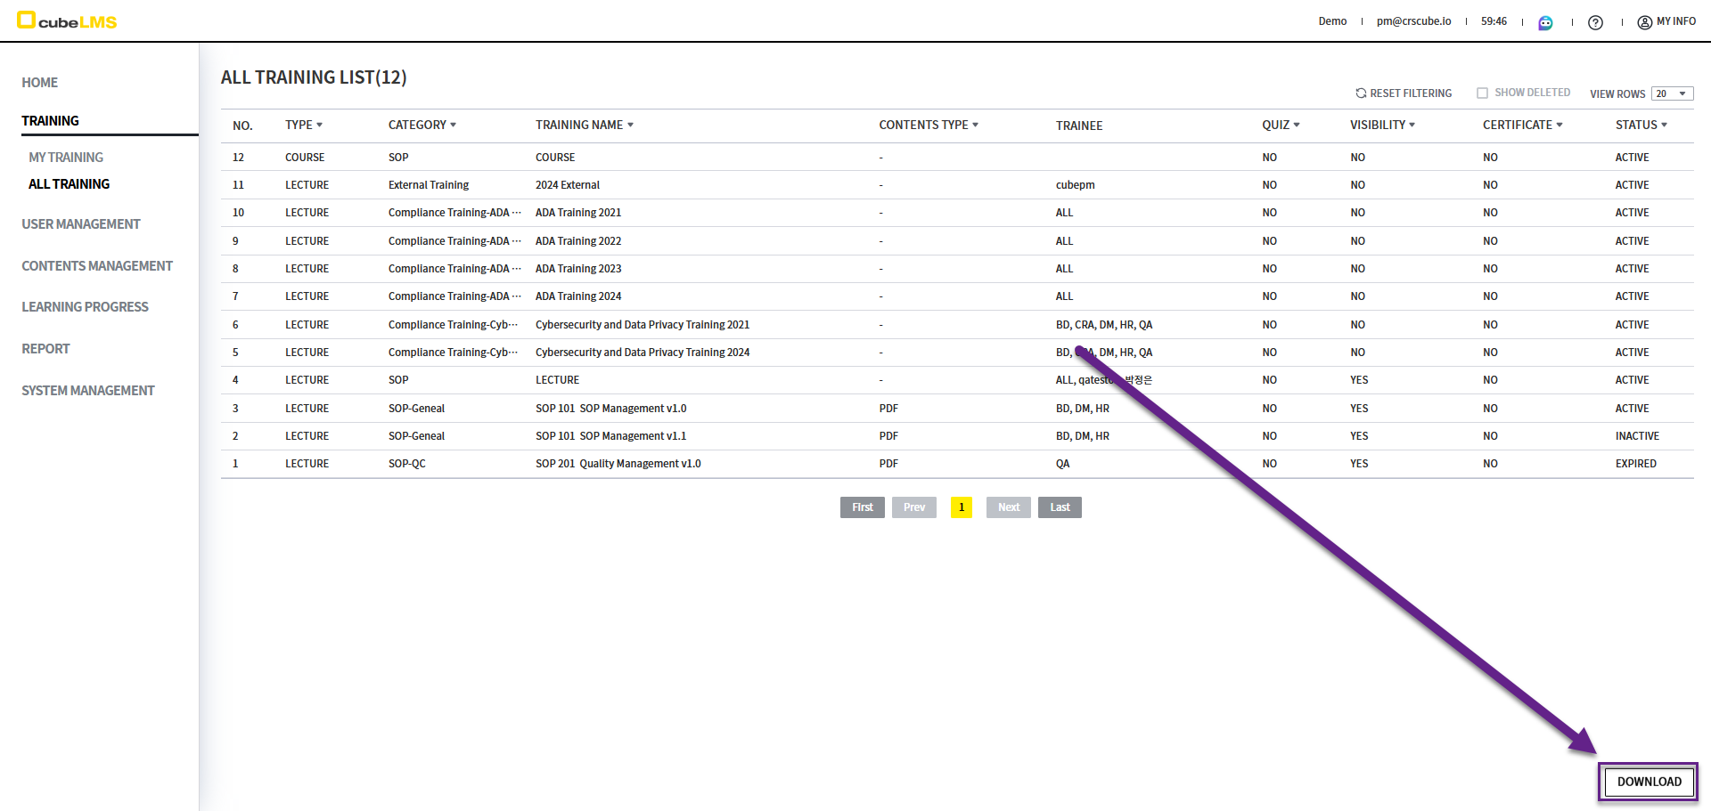This screenshot has height=811, width=1711.
Task: Open the View Rows dropdown
Action: (x=1672, y=93)
